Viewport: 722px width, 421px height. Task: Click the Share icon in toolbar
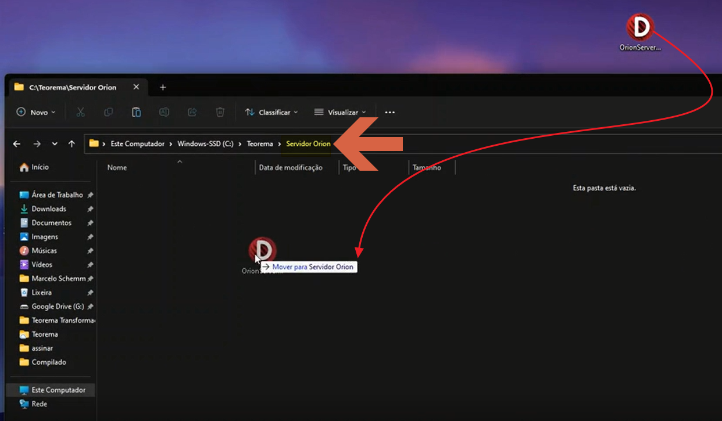192,112
